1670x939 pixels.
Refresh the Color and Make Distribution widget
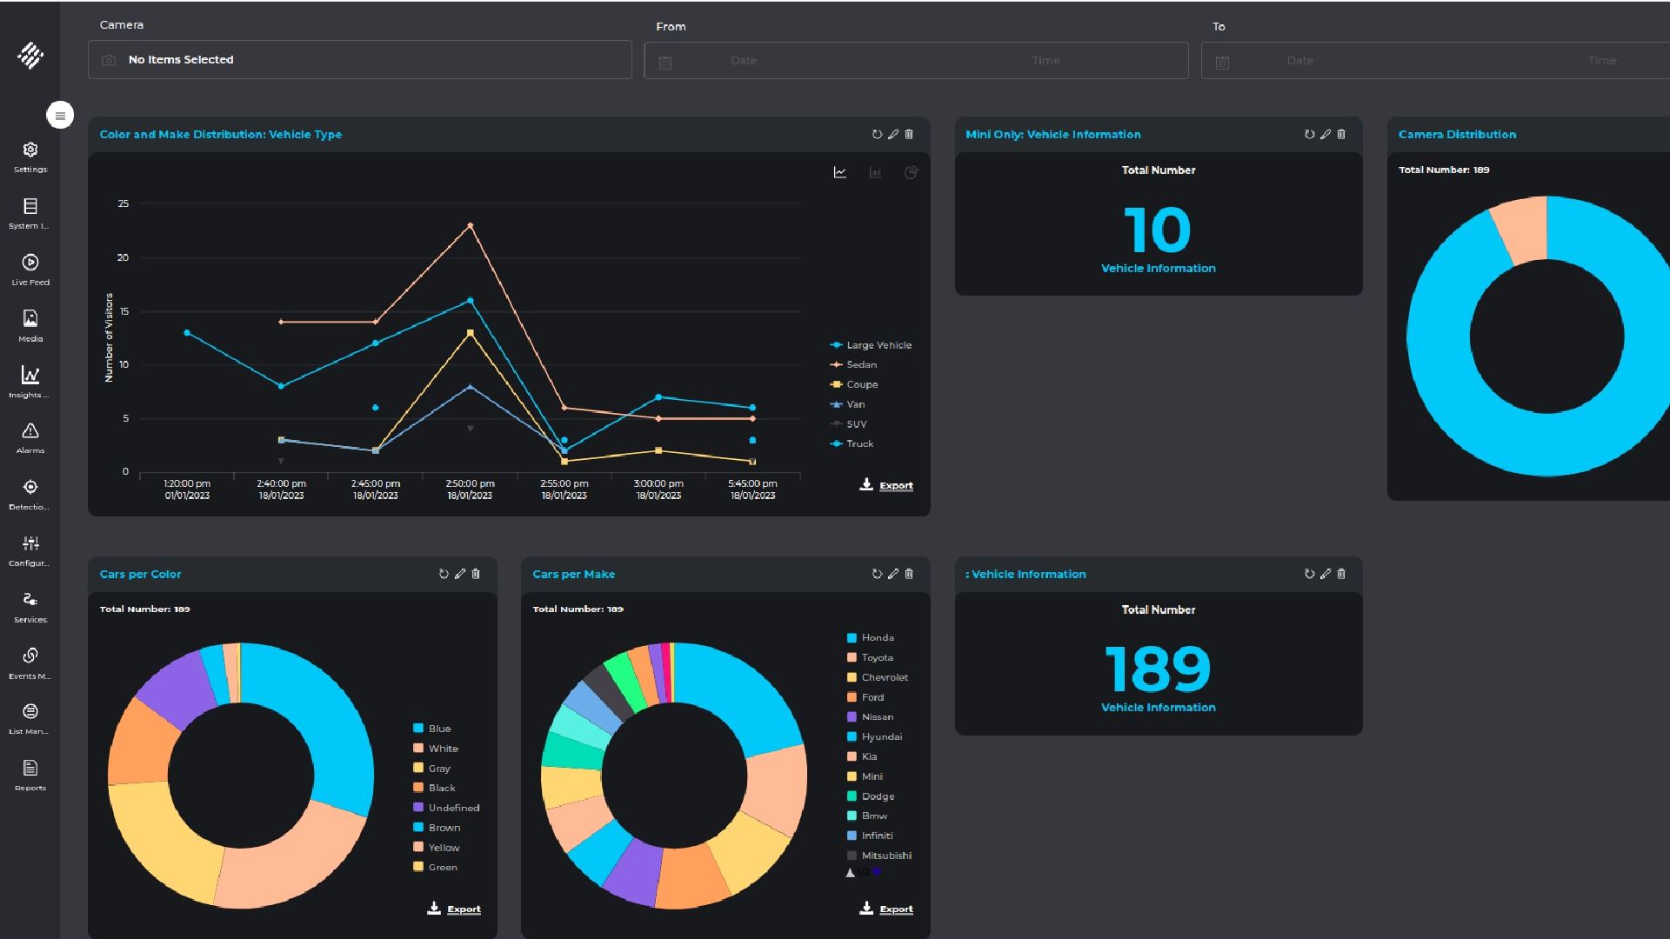coord(877,134)
